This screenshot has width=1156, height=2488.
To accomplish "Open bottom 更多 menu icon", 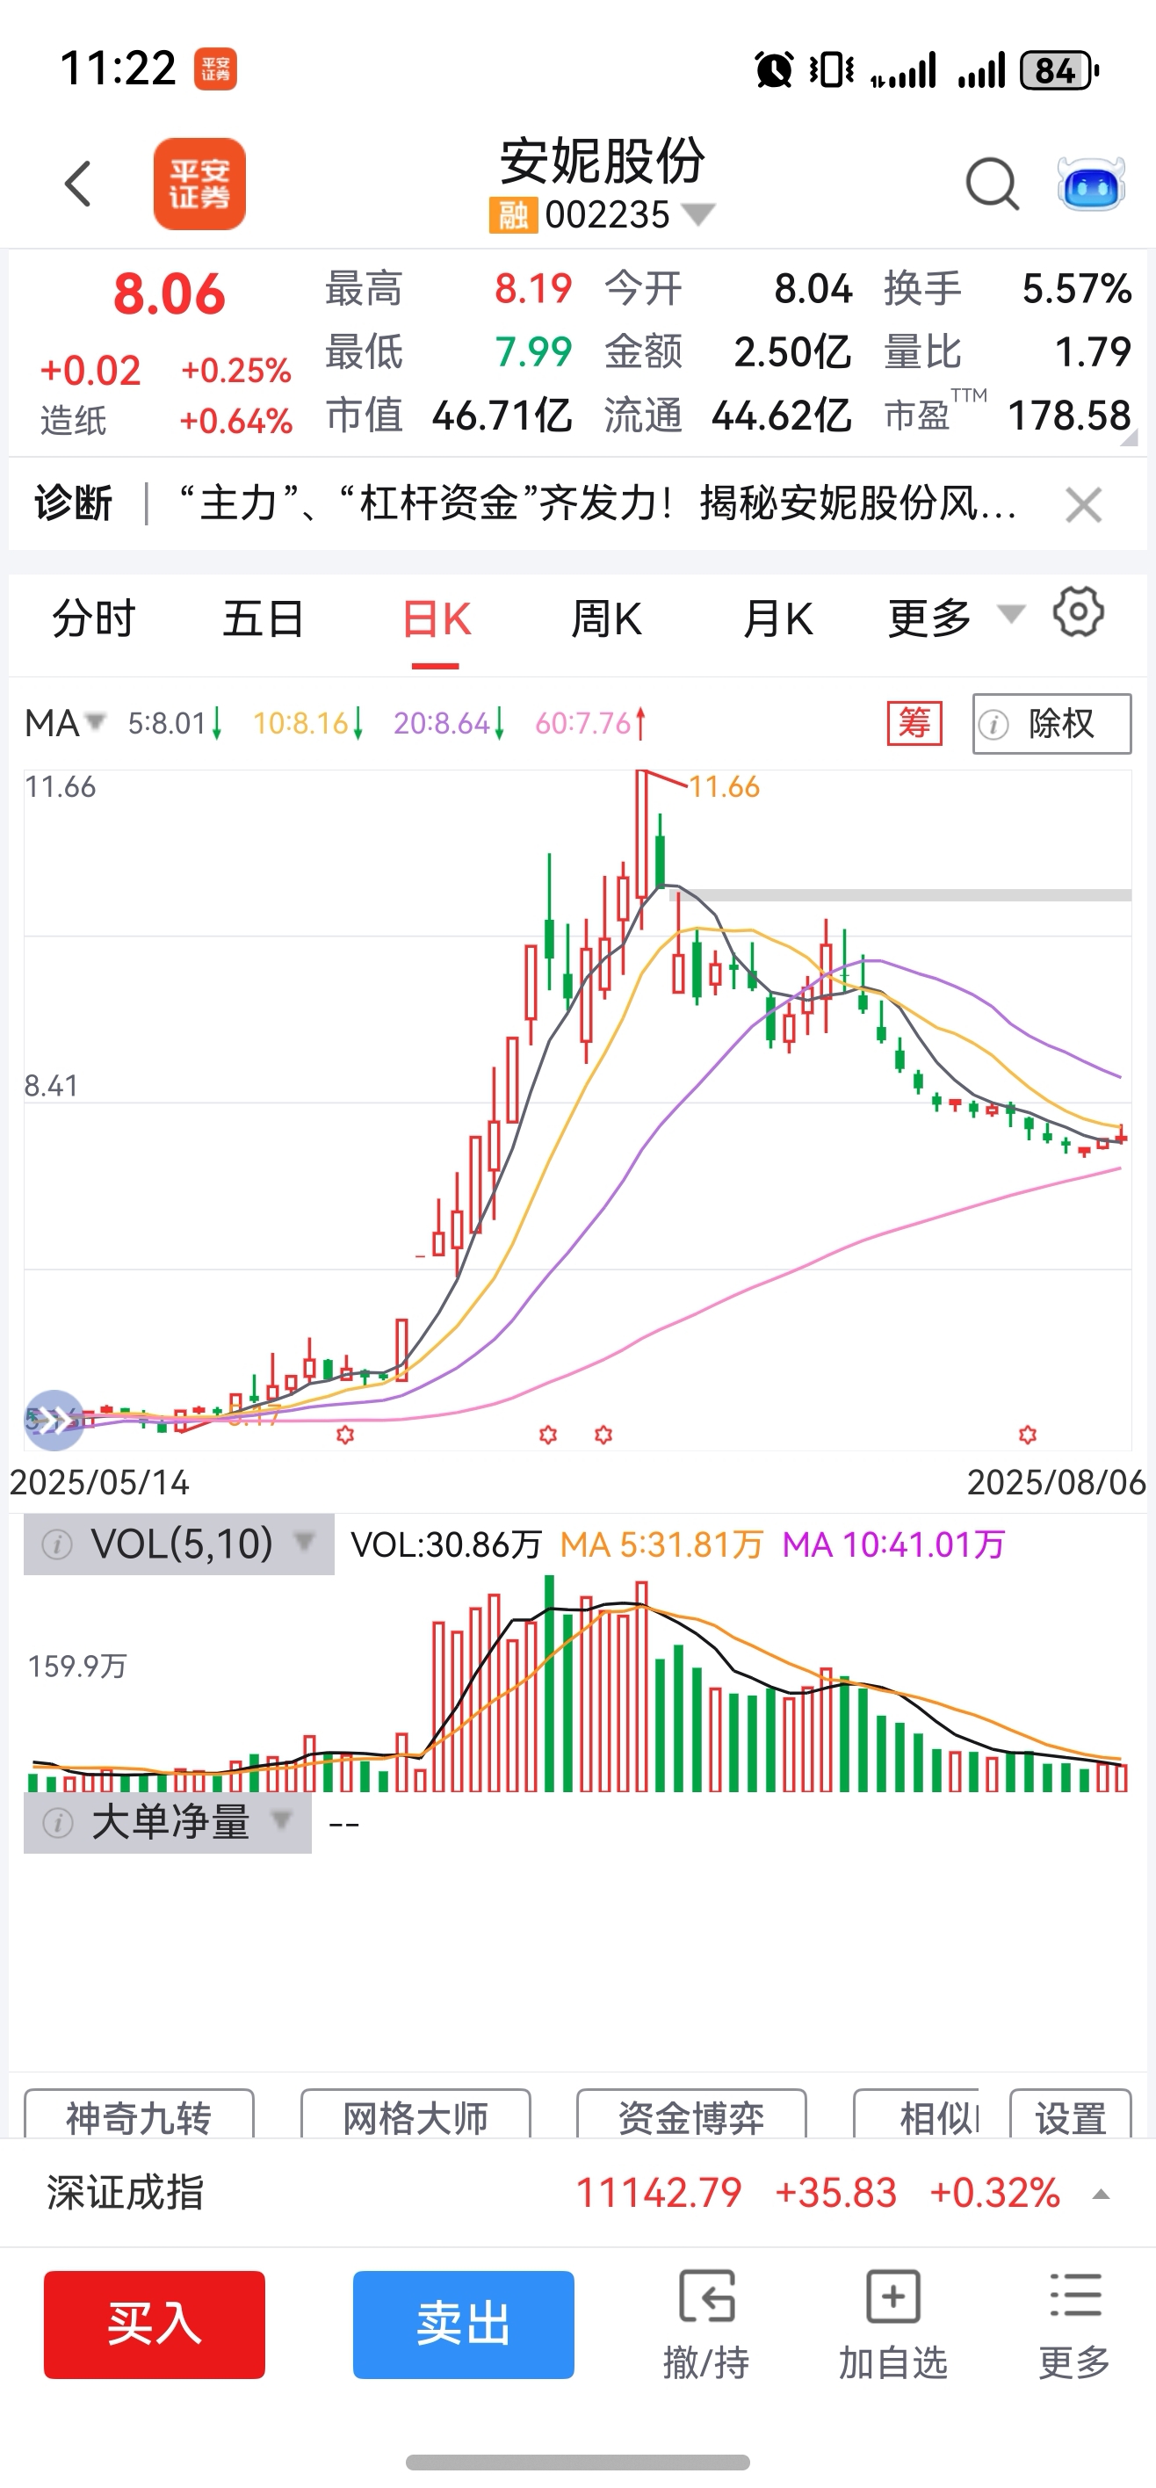I will (x=1074, y=2325).
